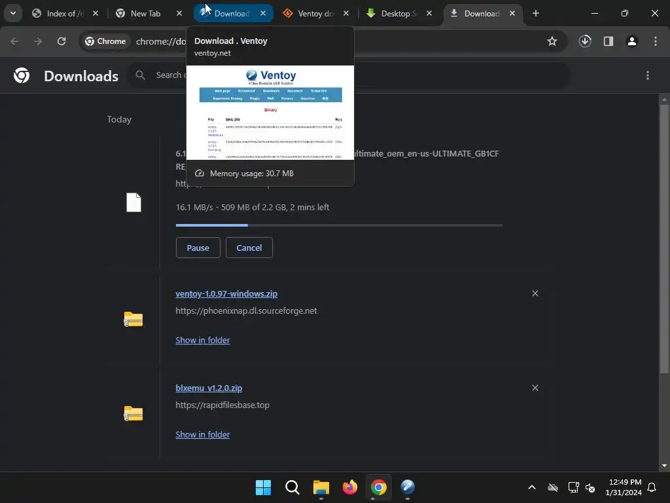Show blxemu_v1.2.0.zip in folder
Image resolution: width=670 pixels, height=503 pixels.
203,434
